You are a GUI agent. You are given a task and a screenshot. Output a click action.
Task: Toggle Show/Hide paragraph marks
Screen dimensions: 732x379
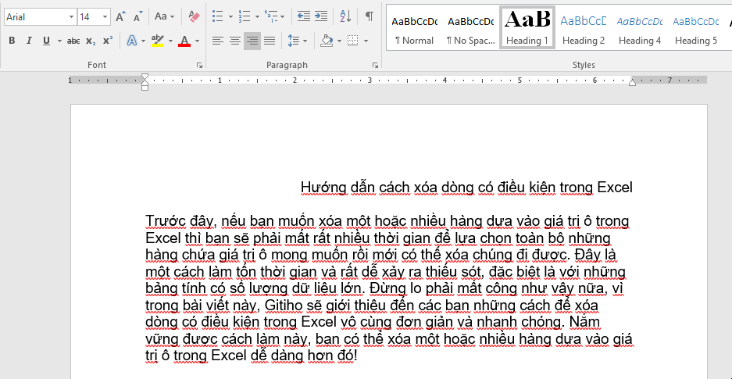click(370, 17)
